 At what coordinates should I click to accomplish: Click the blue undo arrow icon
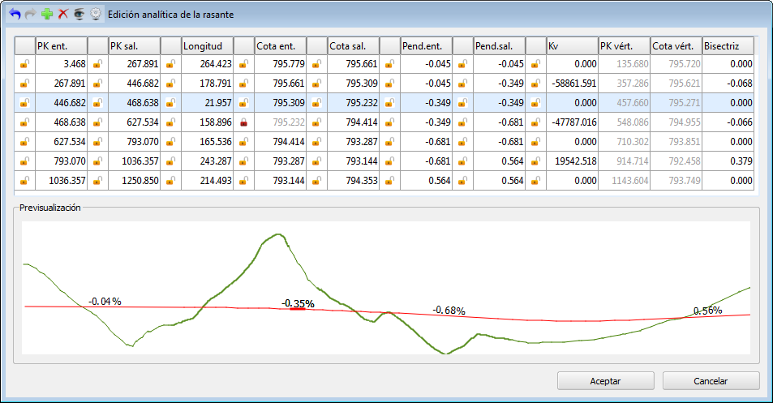pos(14,15)
